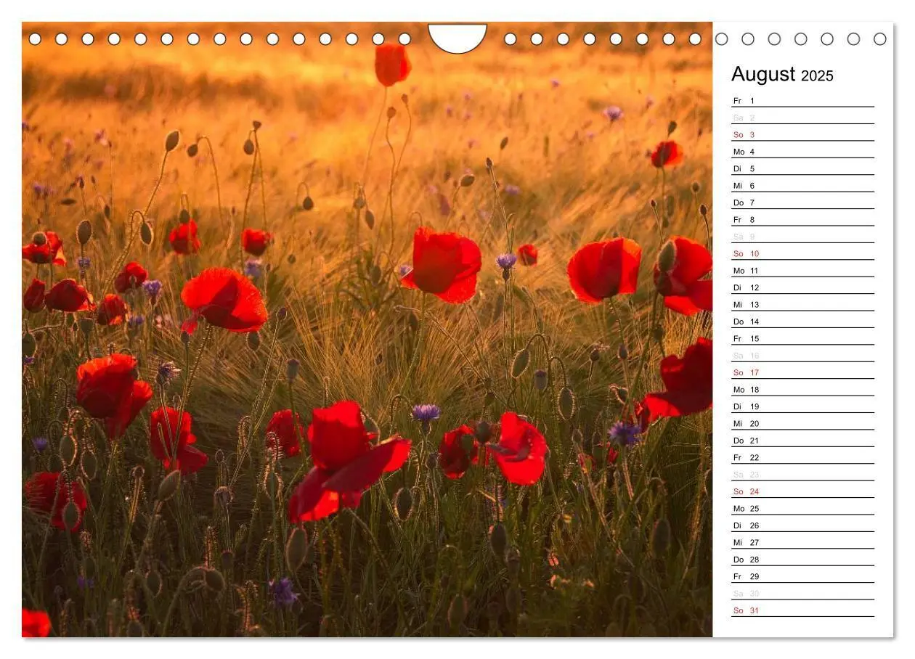
Task: Select the Do 14 calendar row
Action: (802, 321)
